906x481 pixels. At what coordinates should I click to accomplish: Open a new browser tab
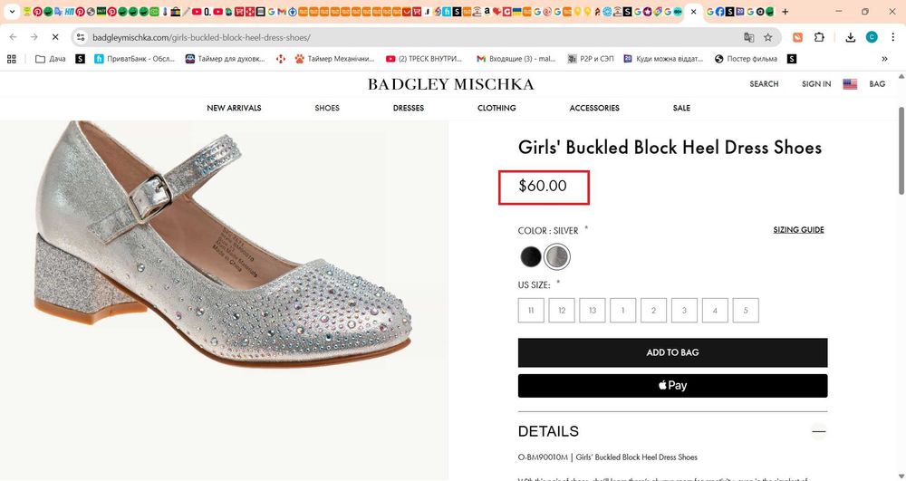point(785,12)
